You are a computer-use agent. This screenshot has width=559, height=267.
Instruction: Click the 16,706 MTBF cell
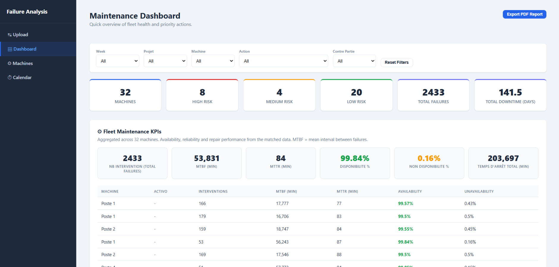(282, 217)
